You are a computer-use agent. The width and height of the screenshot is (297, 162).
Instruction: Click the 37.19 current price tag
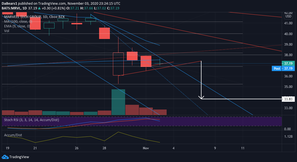pyautogui.click(x=288, y=63)
